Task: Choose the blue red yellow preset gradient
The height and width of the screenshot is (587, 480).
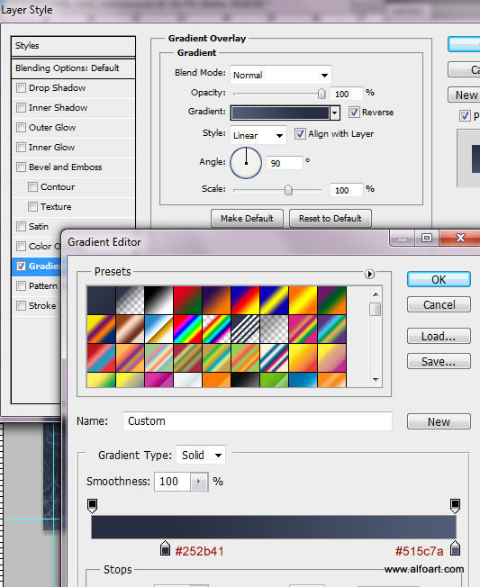Action: coord(245,300)
